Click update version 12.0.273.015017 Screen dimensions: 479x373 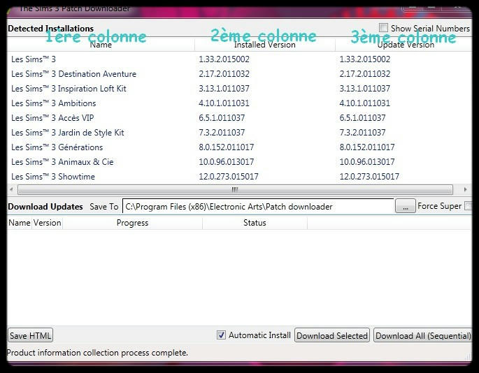(369, 177)
